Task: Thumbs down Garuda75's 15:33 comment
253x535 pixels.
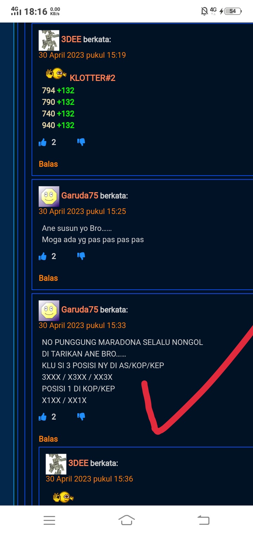Action: (81, 417)
